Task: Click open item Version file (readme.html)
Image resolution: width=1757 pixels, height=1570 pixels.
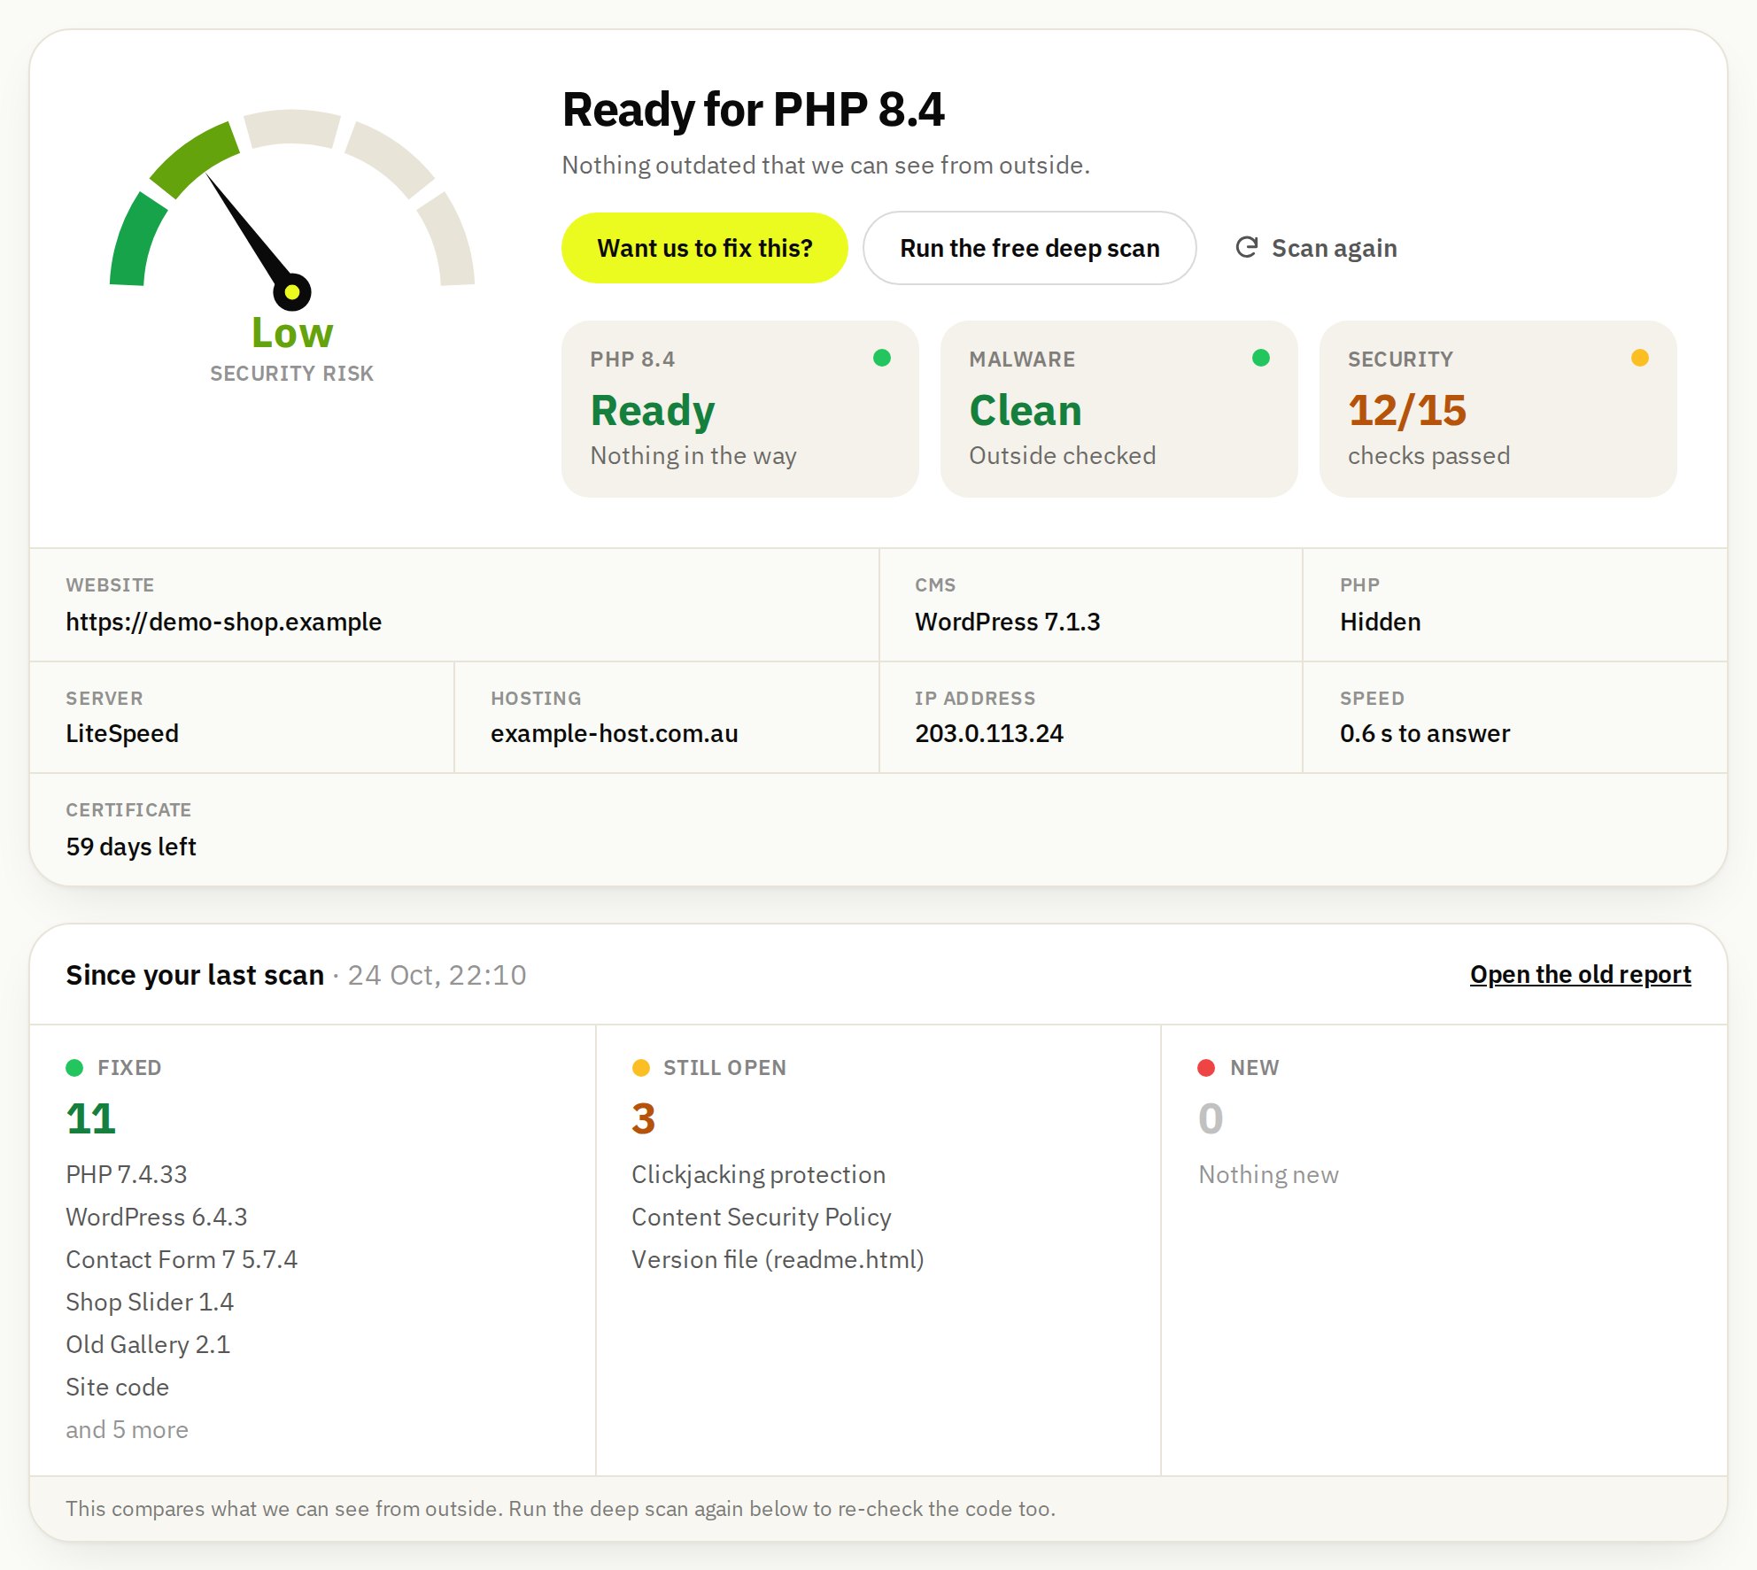Action: pyautogui.click(x=778, y=1259)
